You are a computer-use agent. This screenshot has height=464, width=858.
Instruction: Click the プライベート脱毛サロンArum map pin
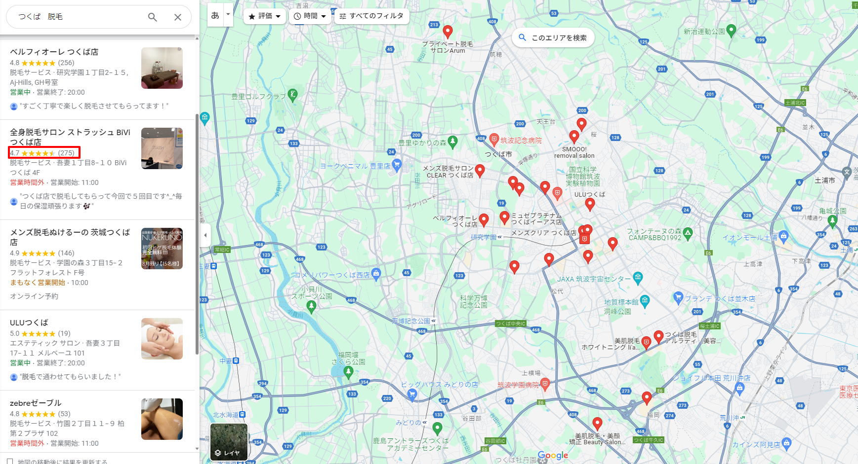(x=448, y=32)
